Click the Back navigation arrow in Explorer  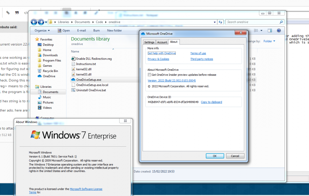pos(34,22)
